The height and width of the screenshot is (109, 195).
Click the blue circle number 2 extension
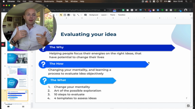[158, 10]
